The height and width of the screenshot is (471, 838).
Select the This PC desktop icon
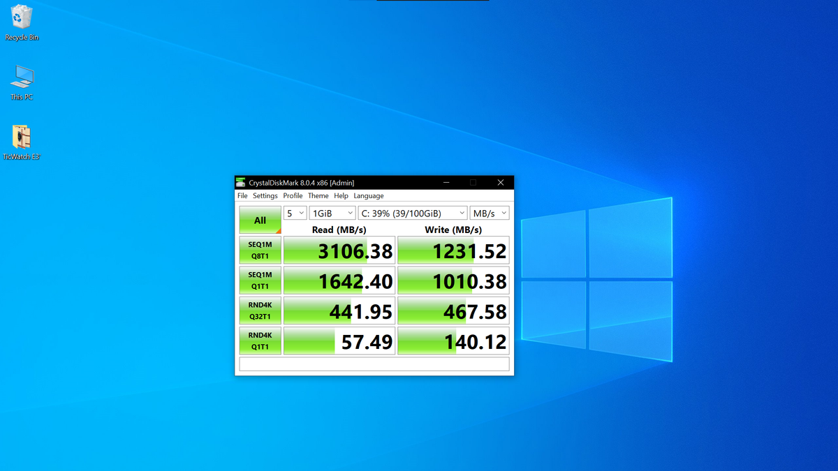[x=22, y=83]
